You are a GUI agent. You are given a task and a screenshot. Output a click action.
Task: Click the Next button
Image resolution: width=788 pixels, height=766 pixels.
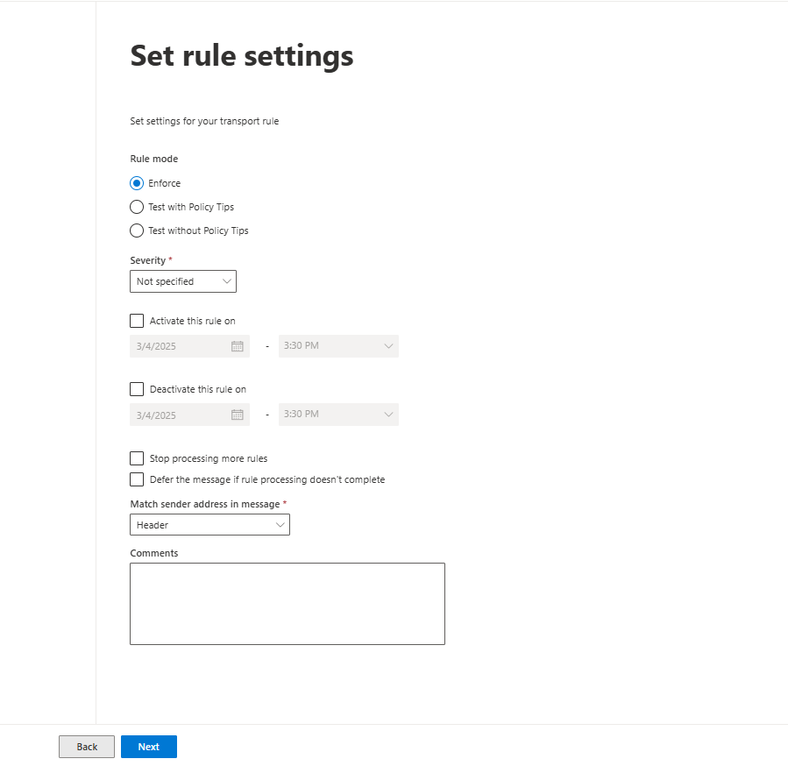(x=149, y=747)
